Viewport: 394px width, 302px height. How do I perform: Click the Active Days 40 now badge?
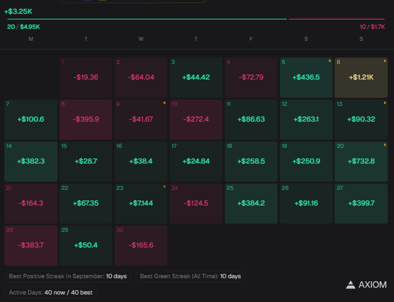pos(51,293)
